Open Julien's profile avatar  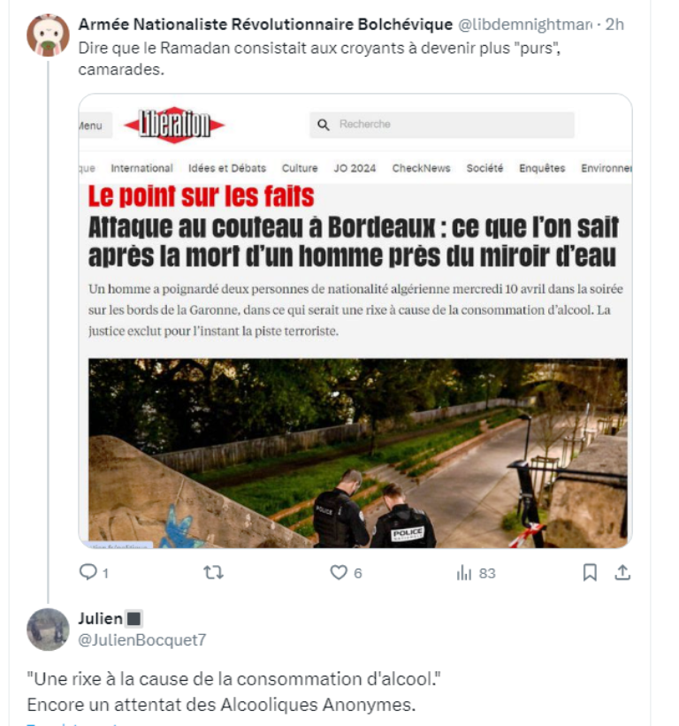point(48,630)
